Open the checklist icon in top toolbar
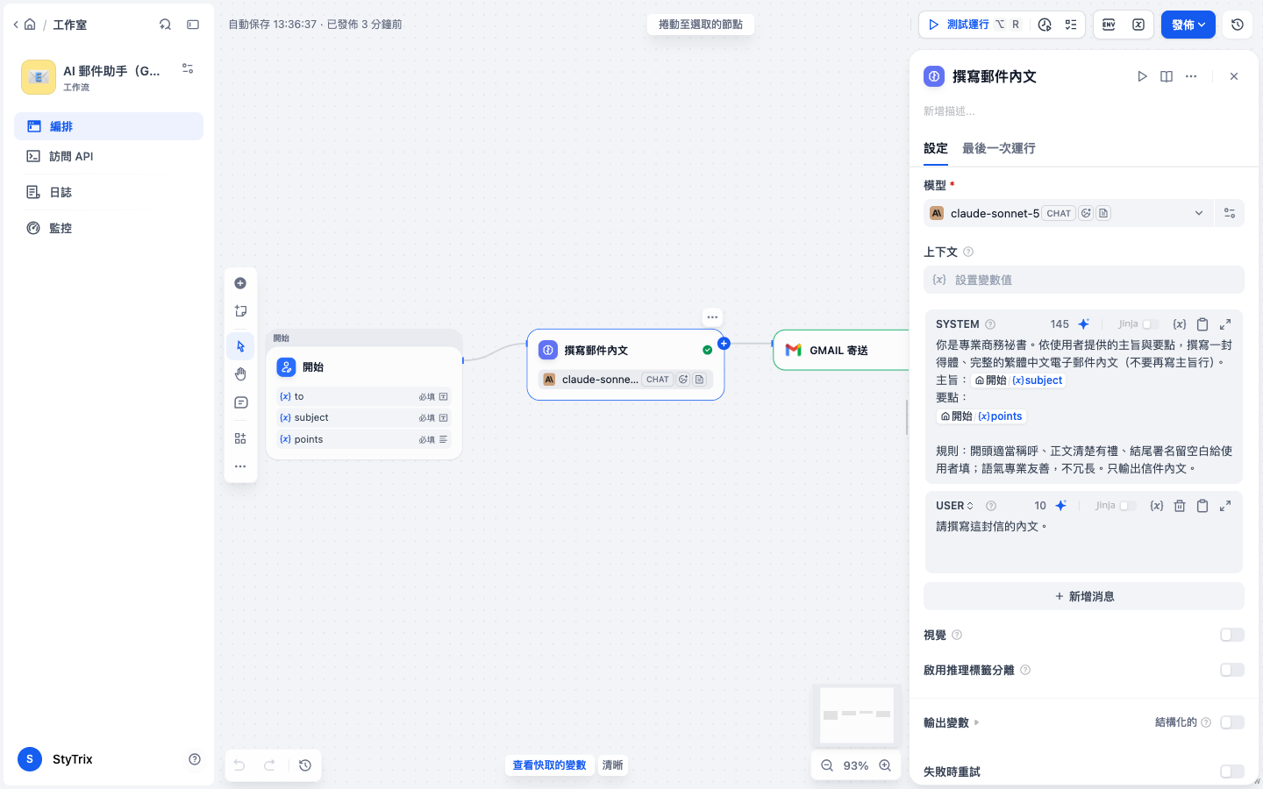1263x789 pixels. (x=1071, y=25)
